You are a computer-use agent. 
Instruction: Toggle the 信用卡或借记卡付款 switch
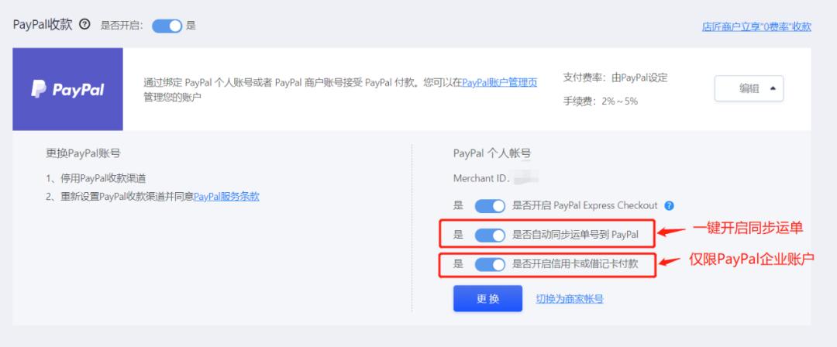click(x=490, y=263)
